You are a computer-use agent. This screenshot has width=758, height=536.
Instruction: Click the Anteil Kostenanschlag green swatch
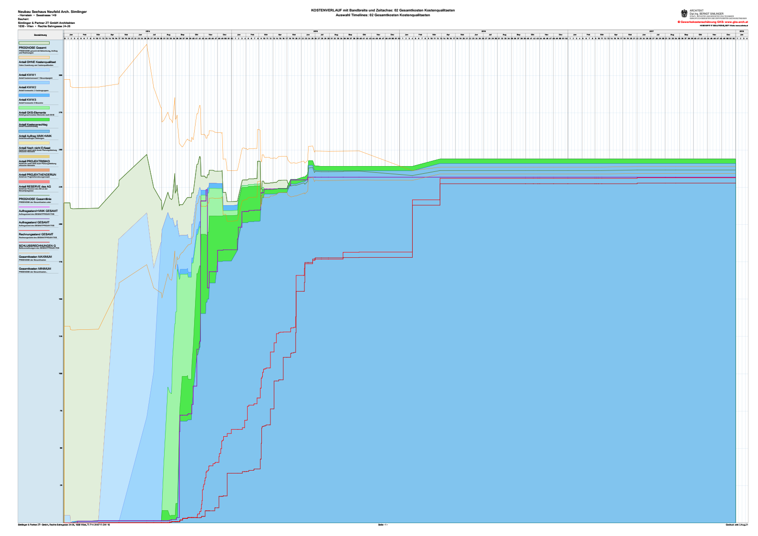point(34,120)
